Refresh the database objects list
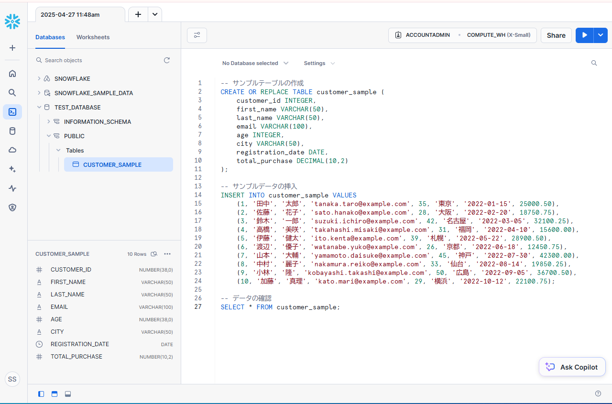 [167, 60]
